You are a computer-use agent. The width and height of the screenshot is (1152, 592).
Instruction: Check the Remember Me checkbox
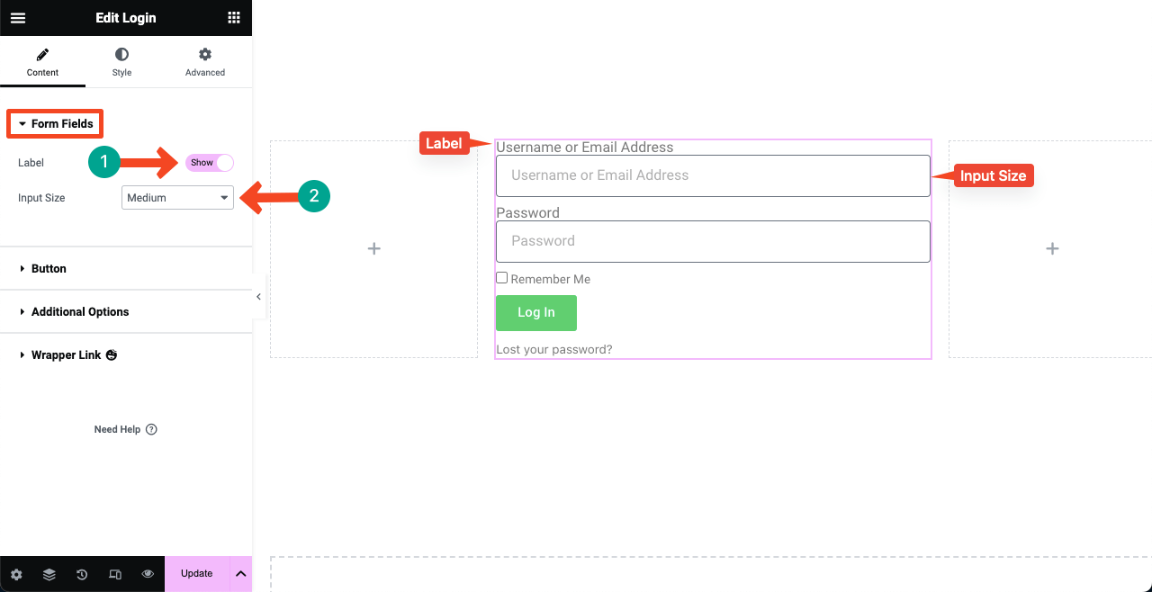coord(502,278)
